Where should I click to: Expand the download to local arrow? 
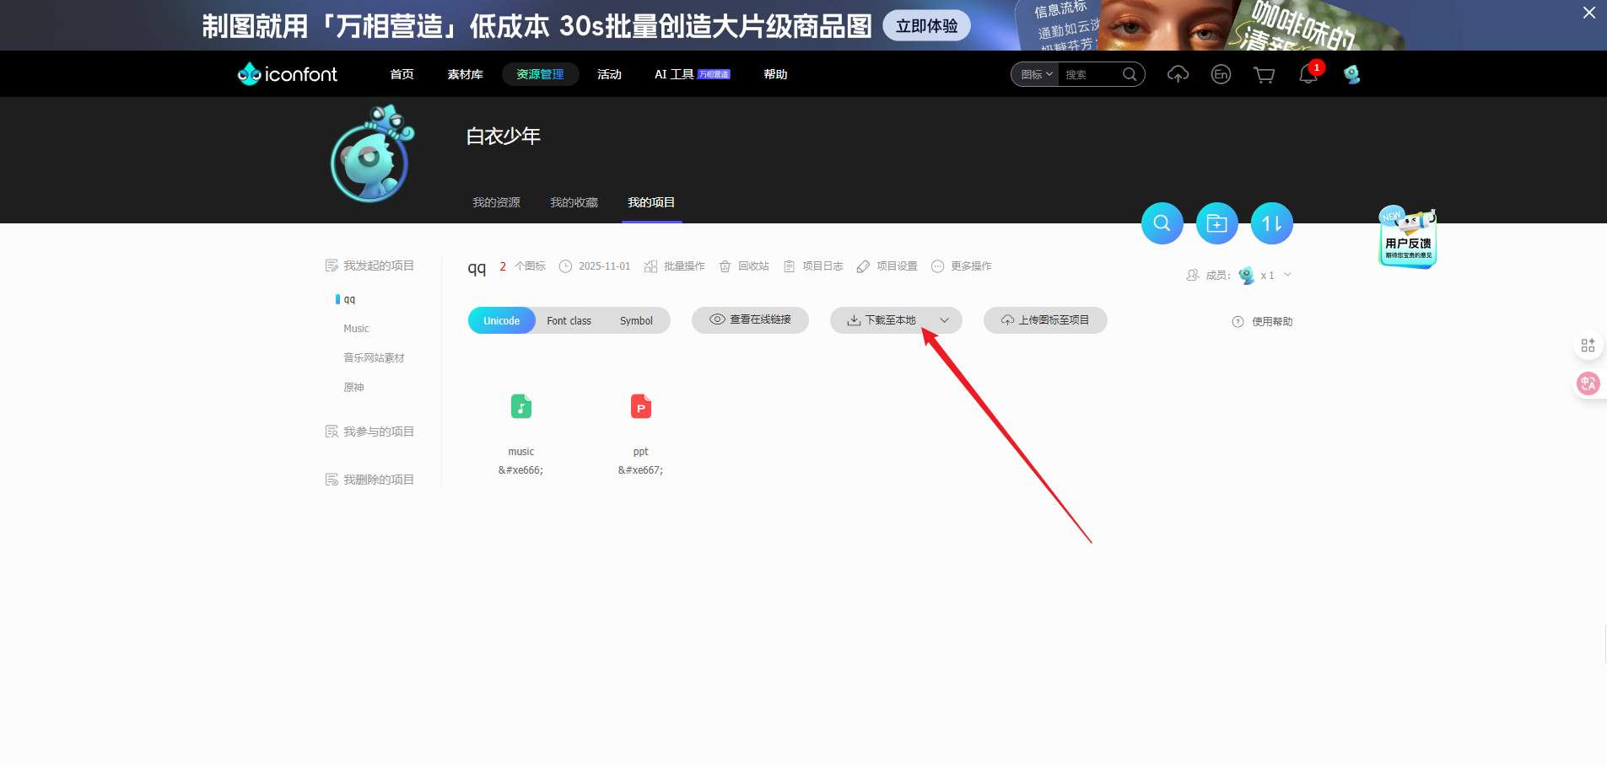pos(945,320)
